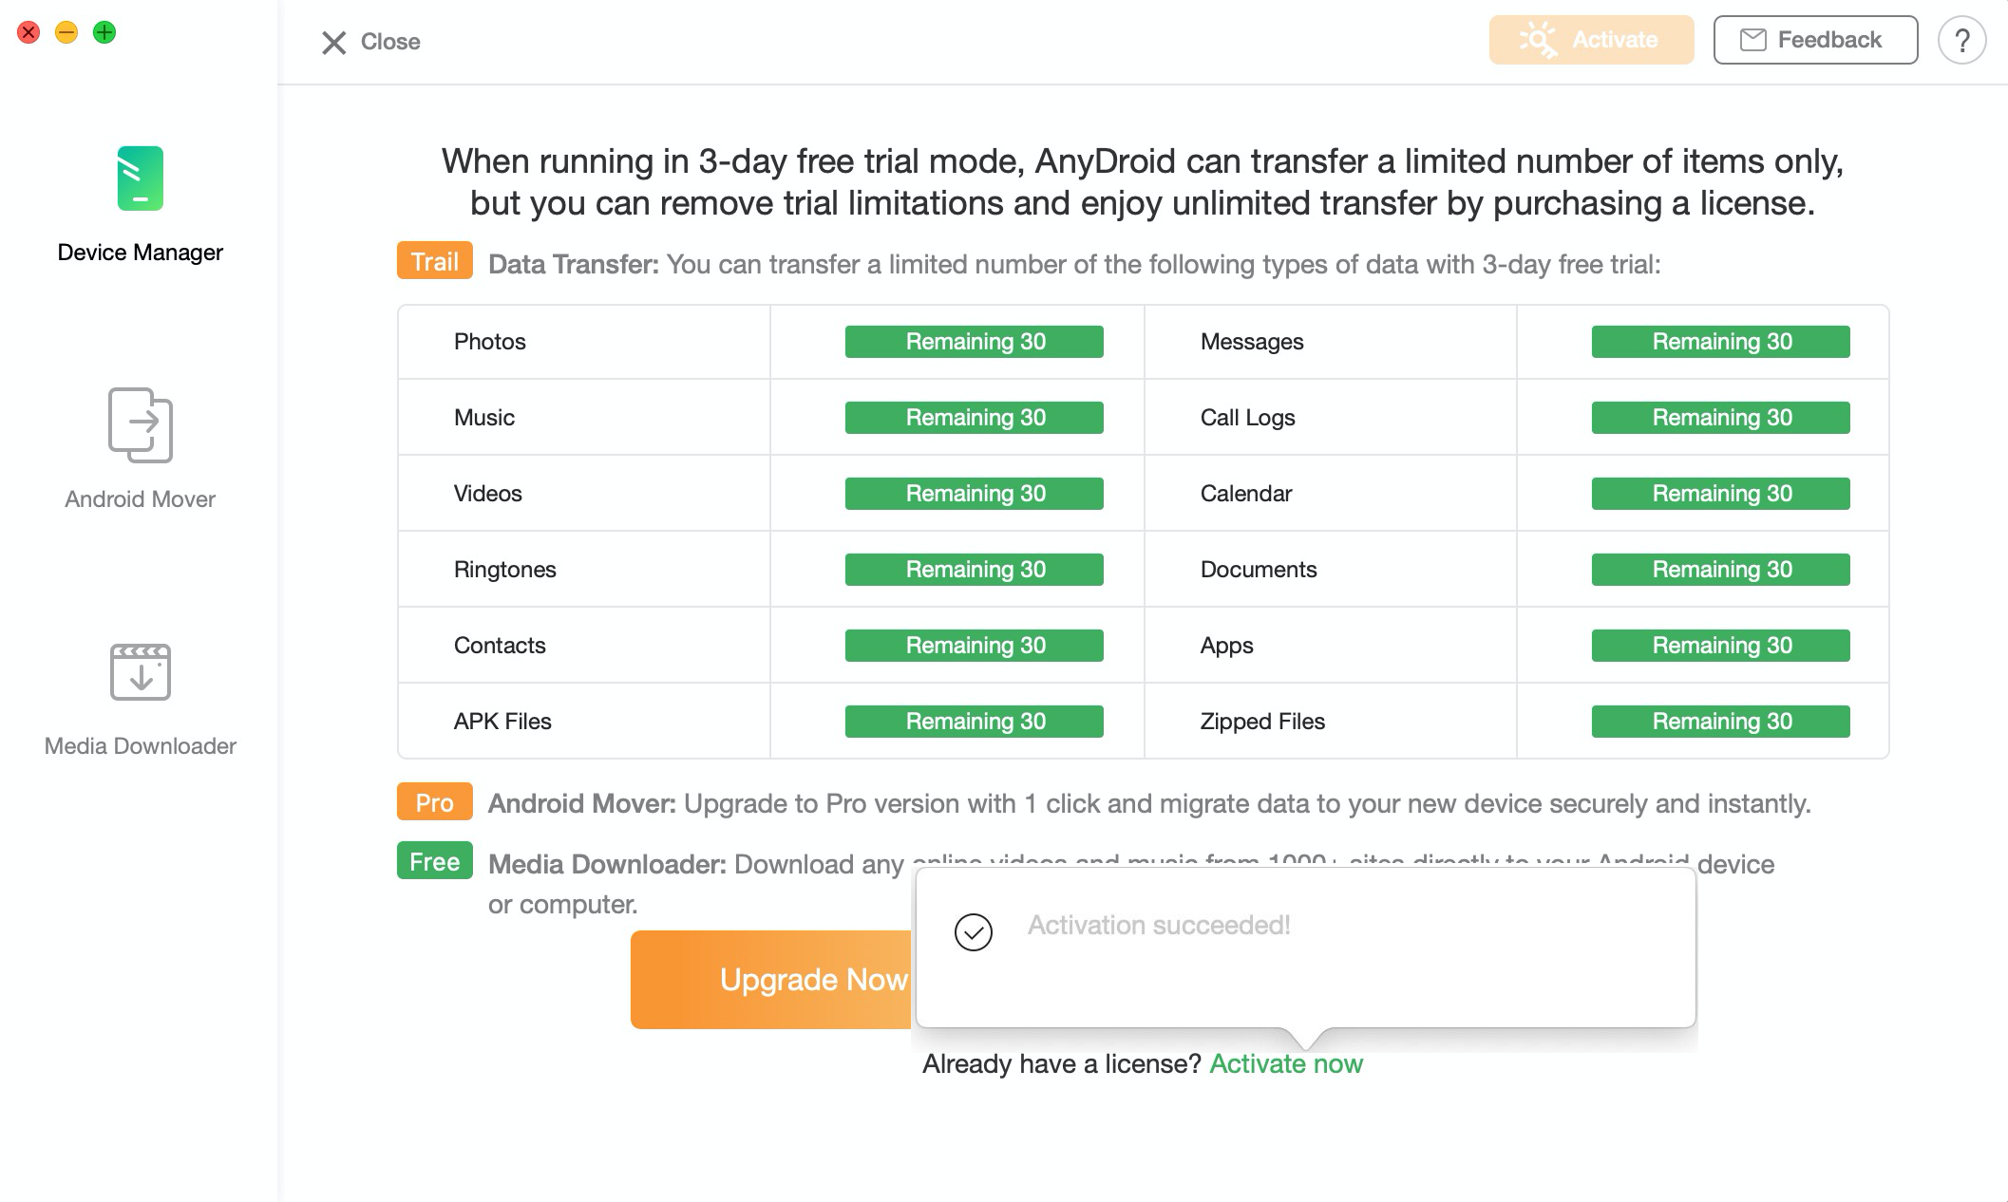The width and height of the screenshot is (2008, 1202).
Task: Click Close to dismiss the screen
Action: pyautogui.click(x=368, y=40)
